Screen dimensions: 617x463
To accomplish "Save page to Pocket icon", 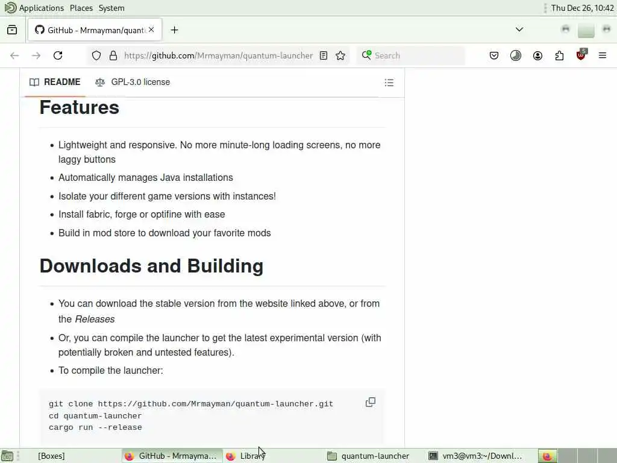I will [494, 55].
